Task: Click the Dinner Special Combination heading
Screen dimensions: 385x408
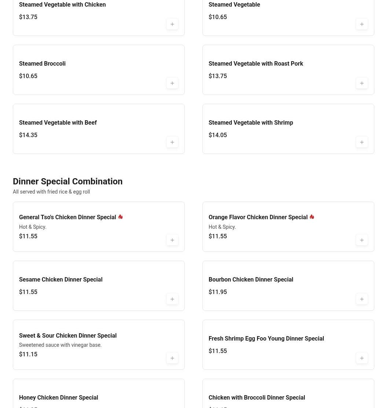Action: (x=67, y=181)
